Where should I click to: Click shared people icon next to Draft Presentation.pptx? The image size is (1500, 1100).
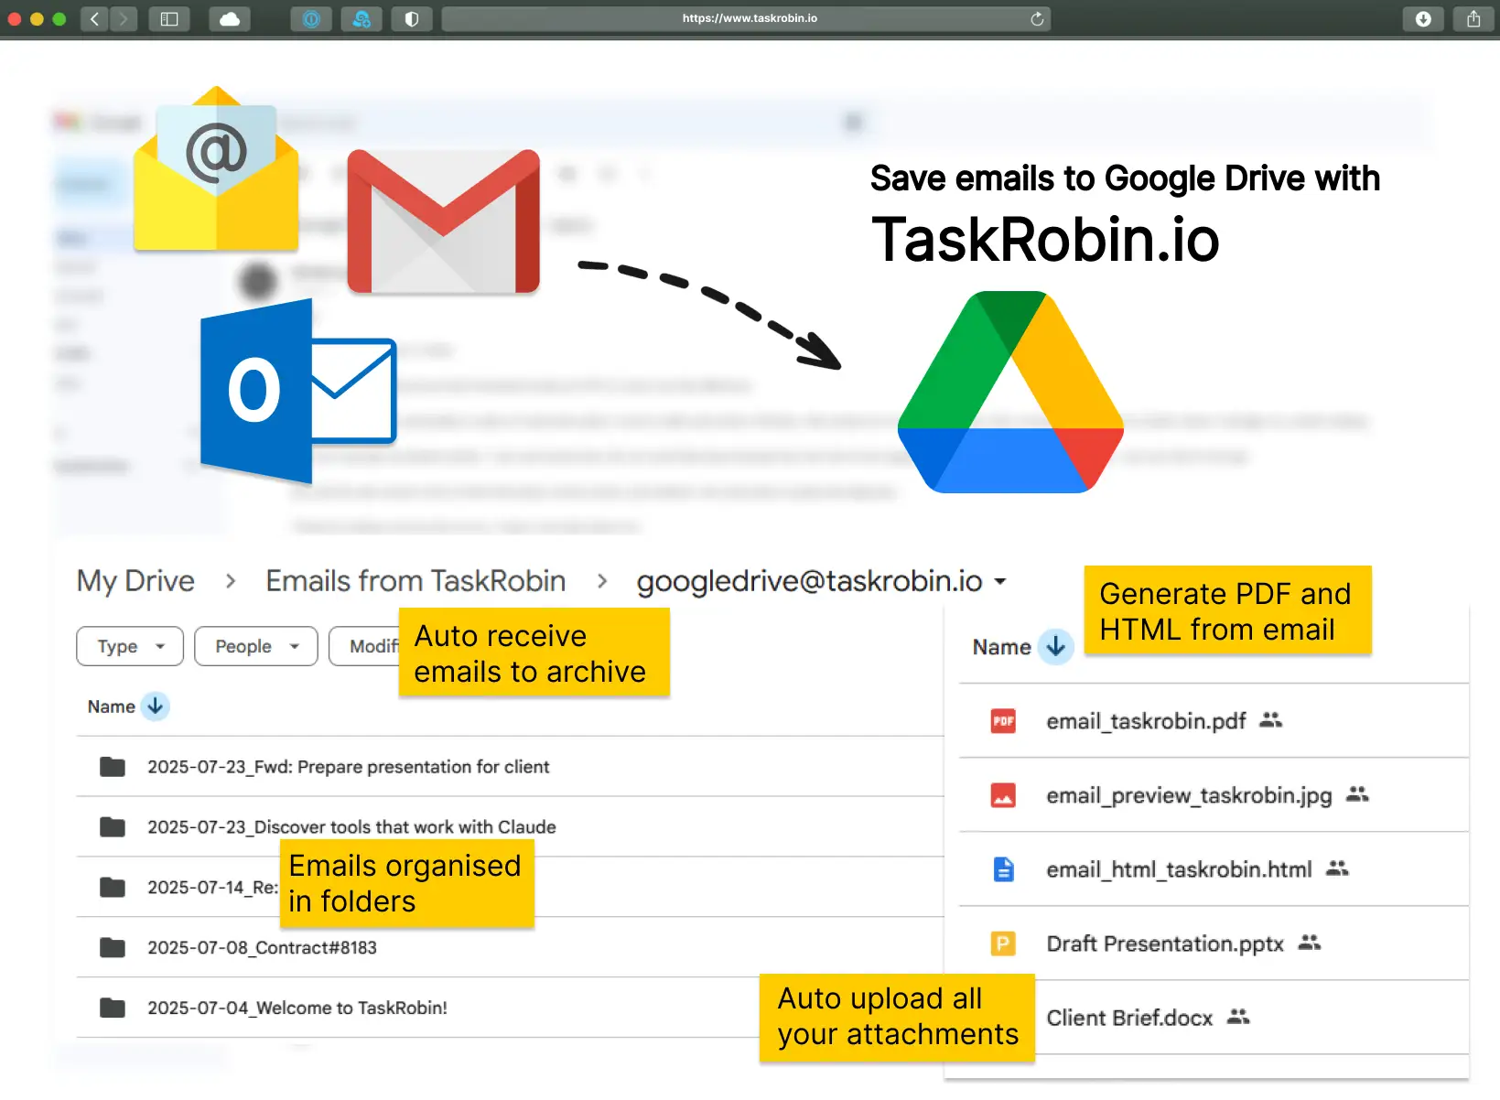1310,943
